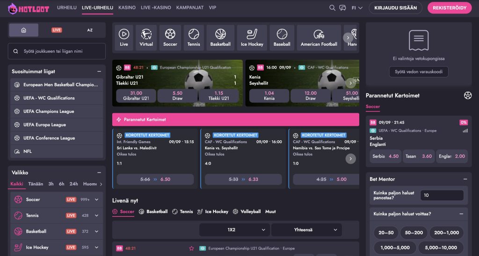This screenshot has height=256, width=479.
Task: Collapse the Valikko section
Action: pyautogui.click(x=99, y=173)
